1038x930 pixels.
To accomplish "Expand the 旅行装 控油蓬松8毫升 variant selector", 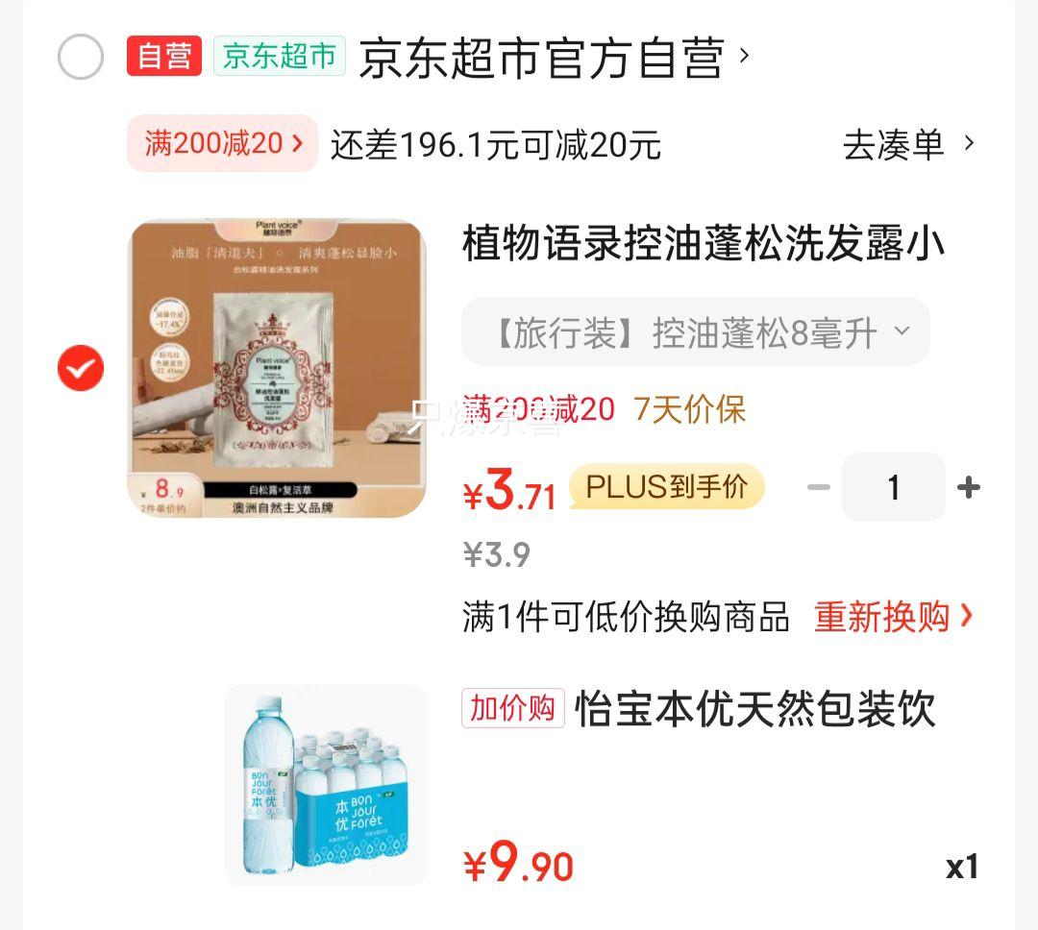I will (695, 331).
